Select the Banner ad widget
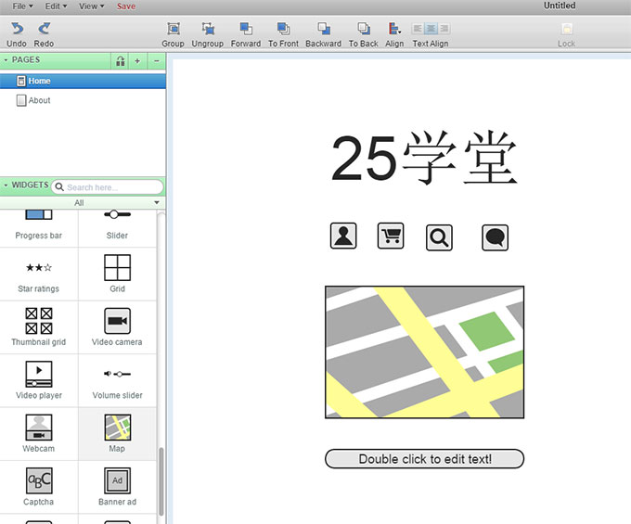The image size is (631, 524). (117, 487)
